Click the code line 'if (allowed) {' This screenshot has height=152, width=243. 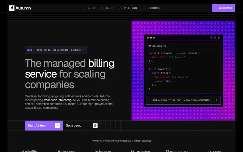pos(159,69)
